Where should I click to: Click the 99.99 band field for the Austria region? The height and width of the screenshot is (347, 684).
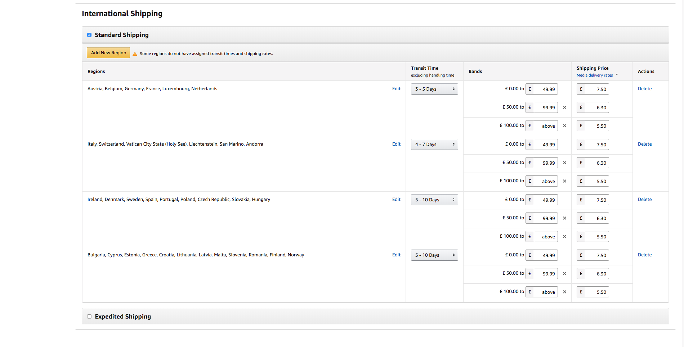546,108
